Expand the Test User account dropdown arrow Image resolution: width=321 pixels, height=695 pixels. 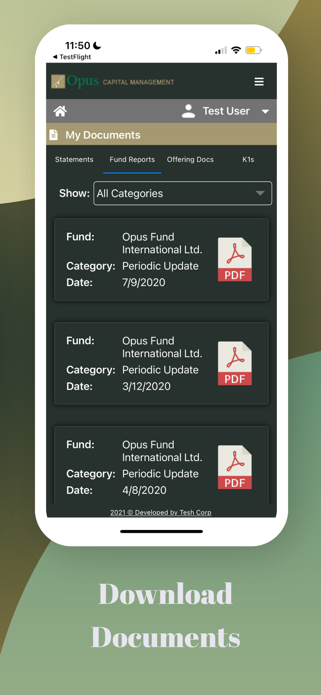click(265, 112)
